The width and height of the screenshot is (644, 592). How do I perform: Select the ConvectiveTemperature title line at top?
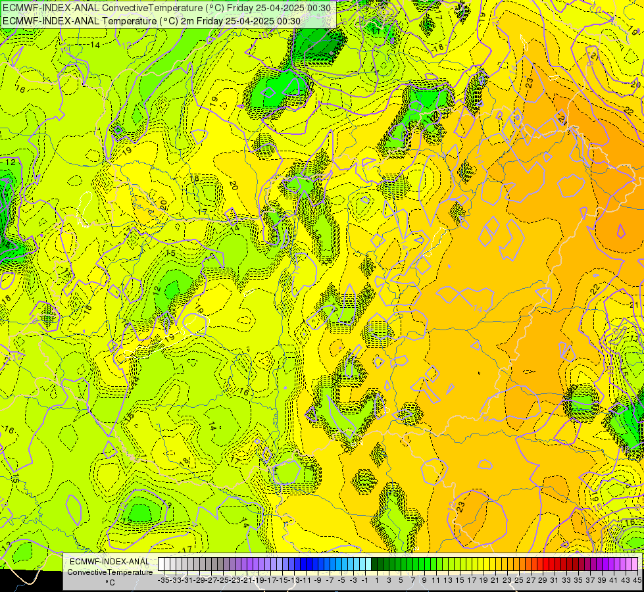(166, 8)
